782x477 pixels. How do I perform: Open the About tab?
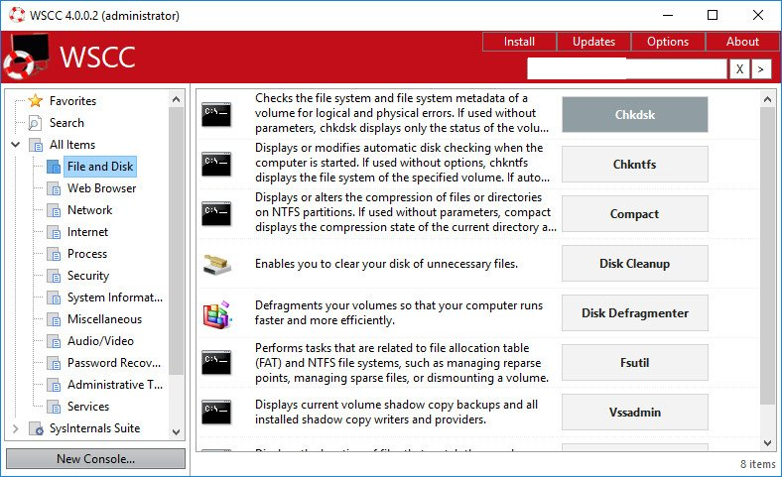742,42
